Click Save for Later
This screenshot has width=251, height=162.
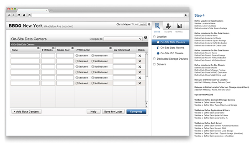click(x=113, y=111)
